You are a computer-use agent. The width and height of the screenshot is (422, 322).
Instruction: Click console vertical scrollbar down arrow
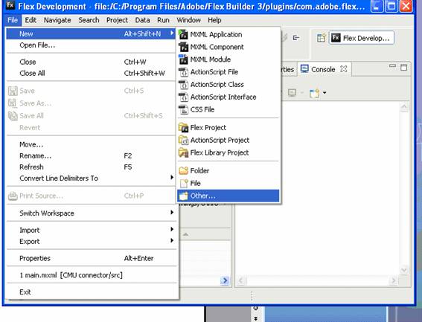pos(404,270)
